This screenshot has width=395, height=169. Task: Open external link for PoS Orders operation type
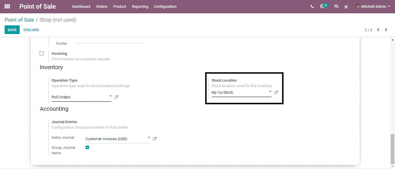(x=116, y=97)
